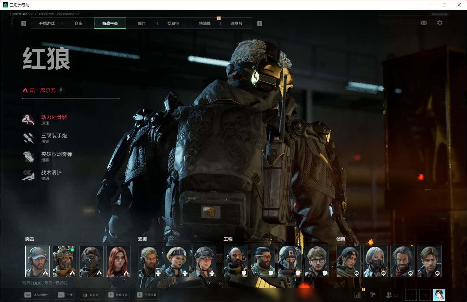
Task: Select the 工程 operator with orange glasses
Action: pos(263,261)
